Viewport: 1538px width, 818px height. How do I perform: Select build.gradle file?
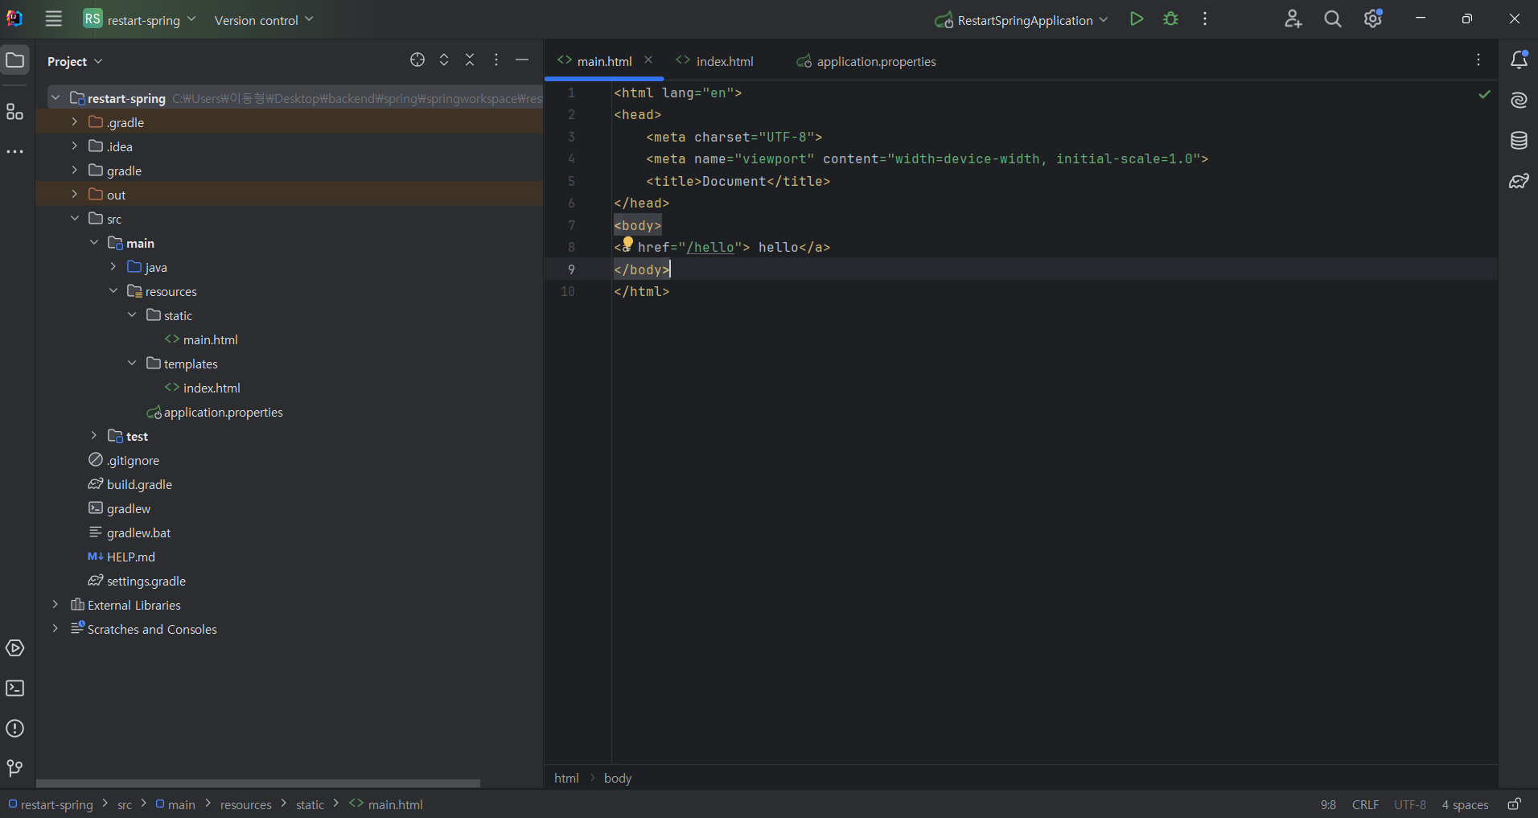(130, 484)
